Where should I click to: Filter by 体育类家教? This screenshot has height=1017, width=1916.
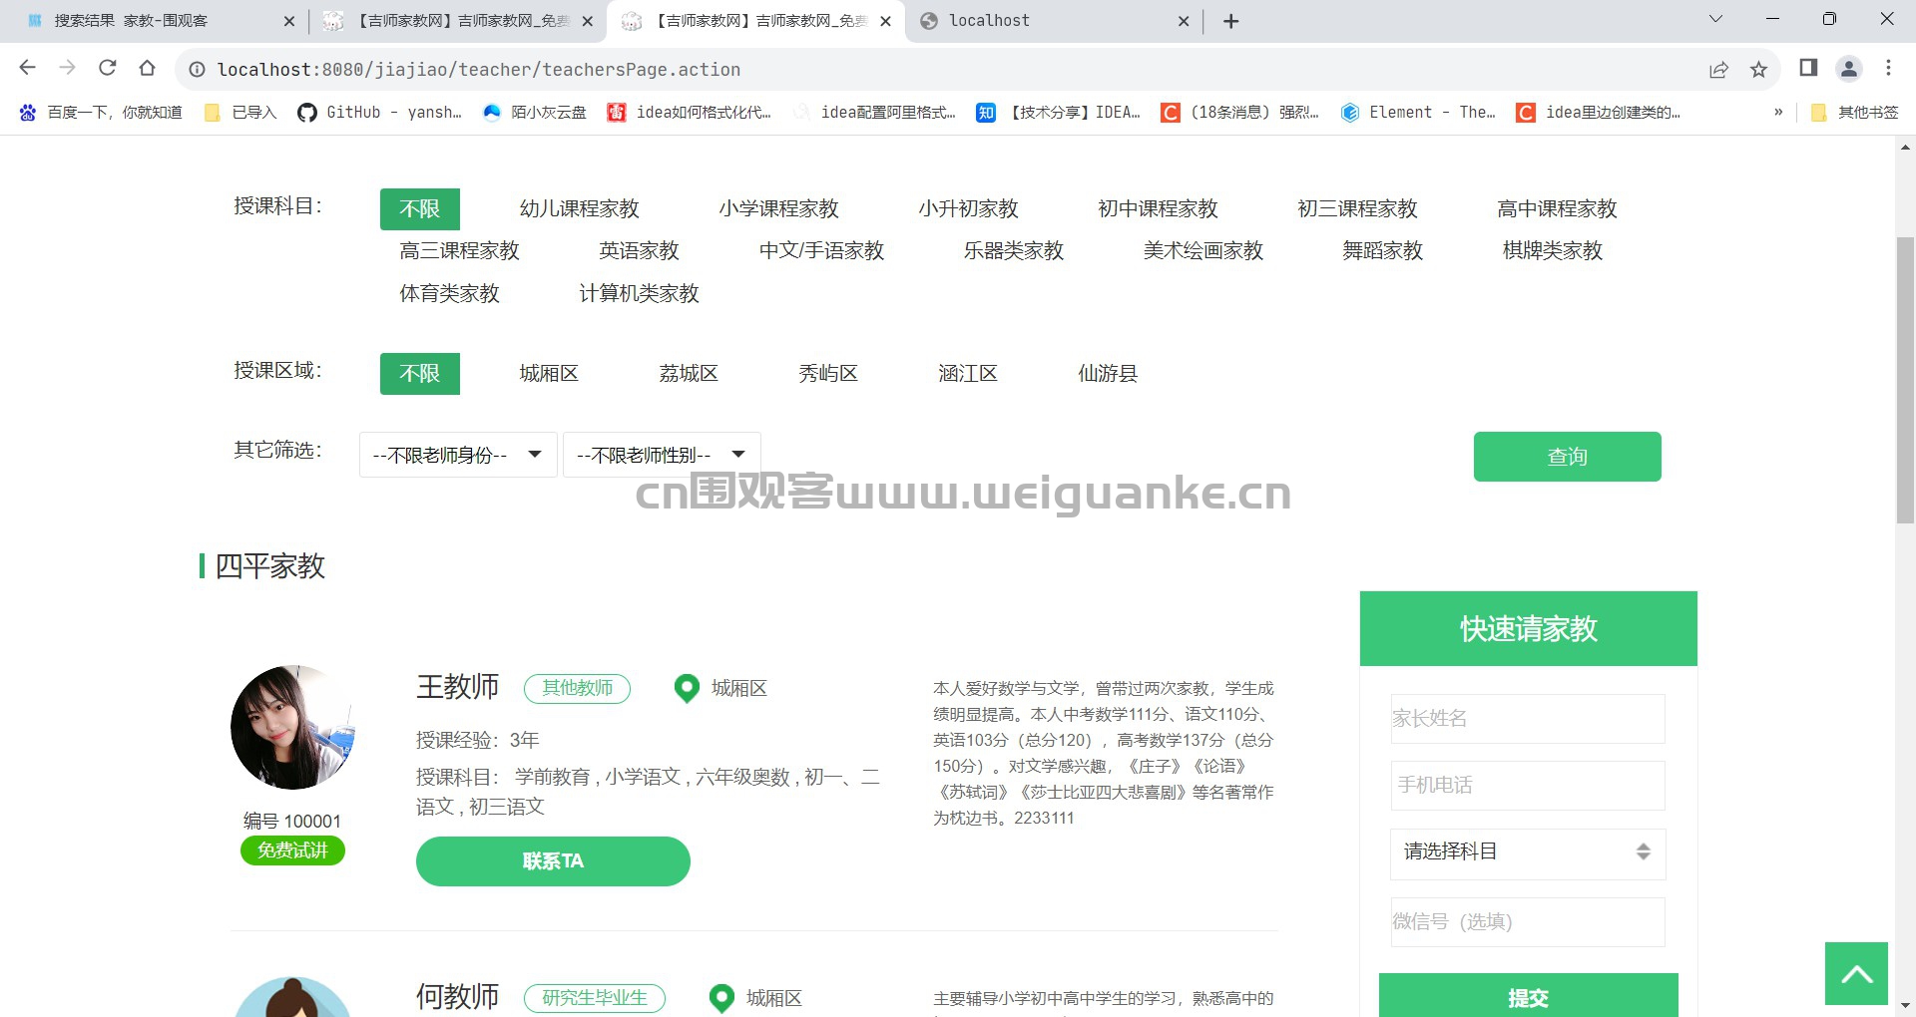click(x=449, y=294)
